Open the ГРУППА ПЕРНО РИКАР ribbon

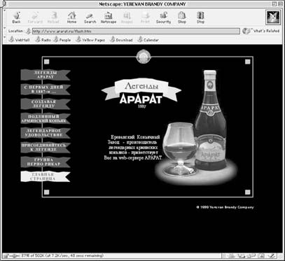pos(46,162)
